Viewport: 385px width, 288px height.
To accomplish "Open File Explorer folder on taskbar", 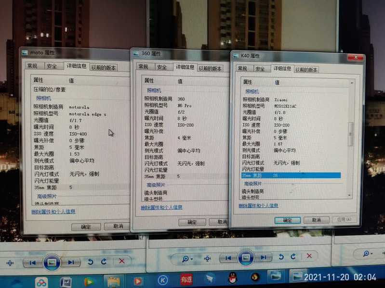I will (x=113, y=282).
